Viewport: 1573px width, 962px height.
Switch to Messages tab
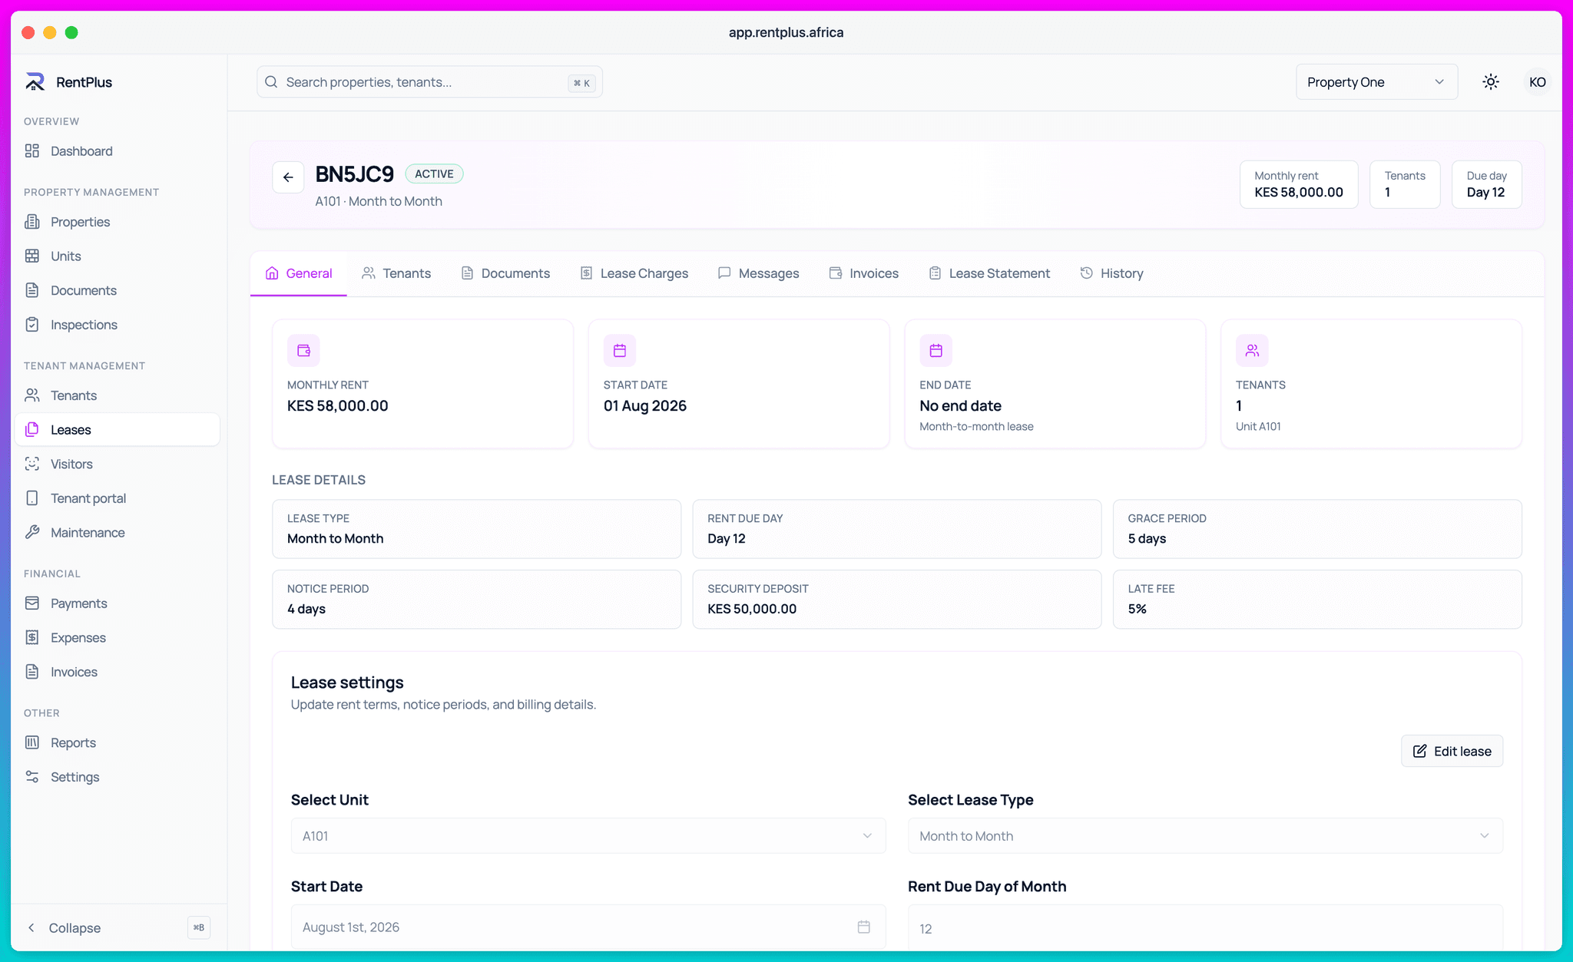(x=759, y=273)
